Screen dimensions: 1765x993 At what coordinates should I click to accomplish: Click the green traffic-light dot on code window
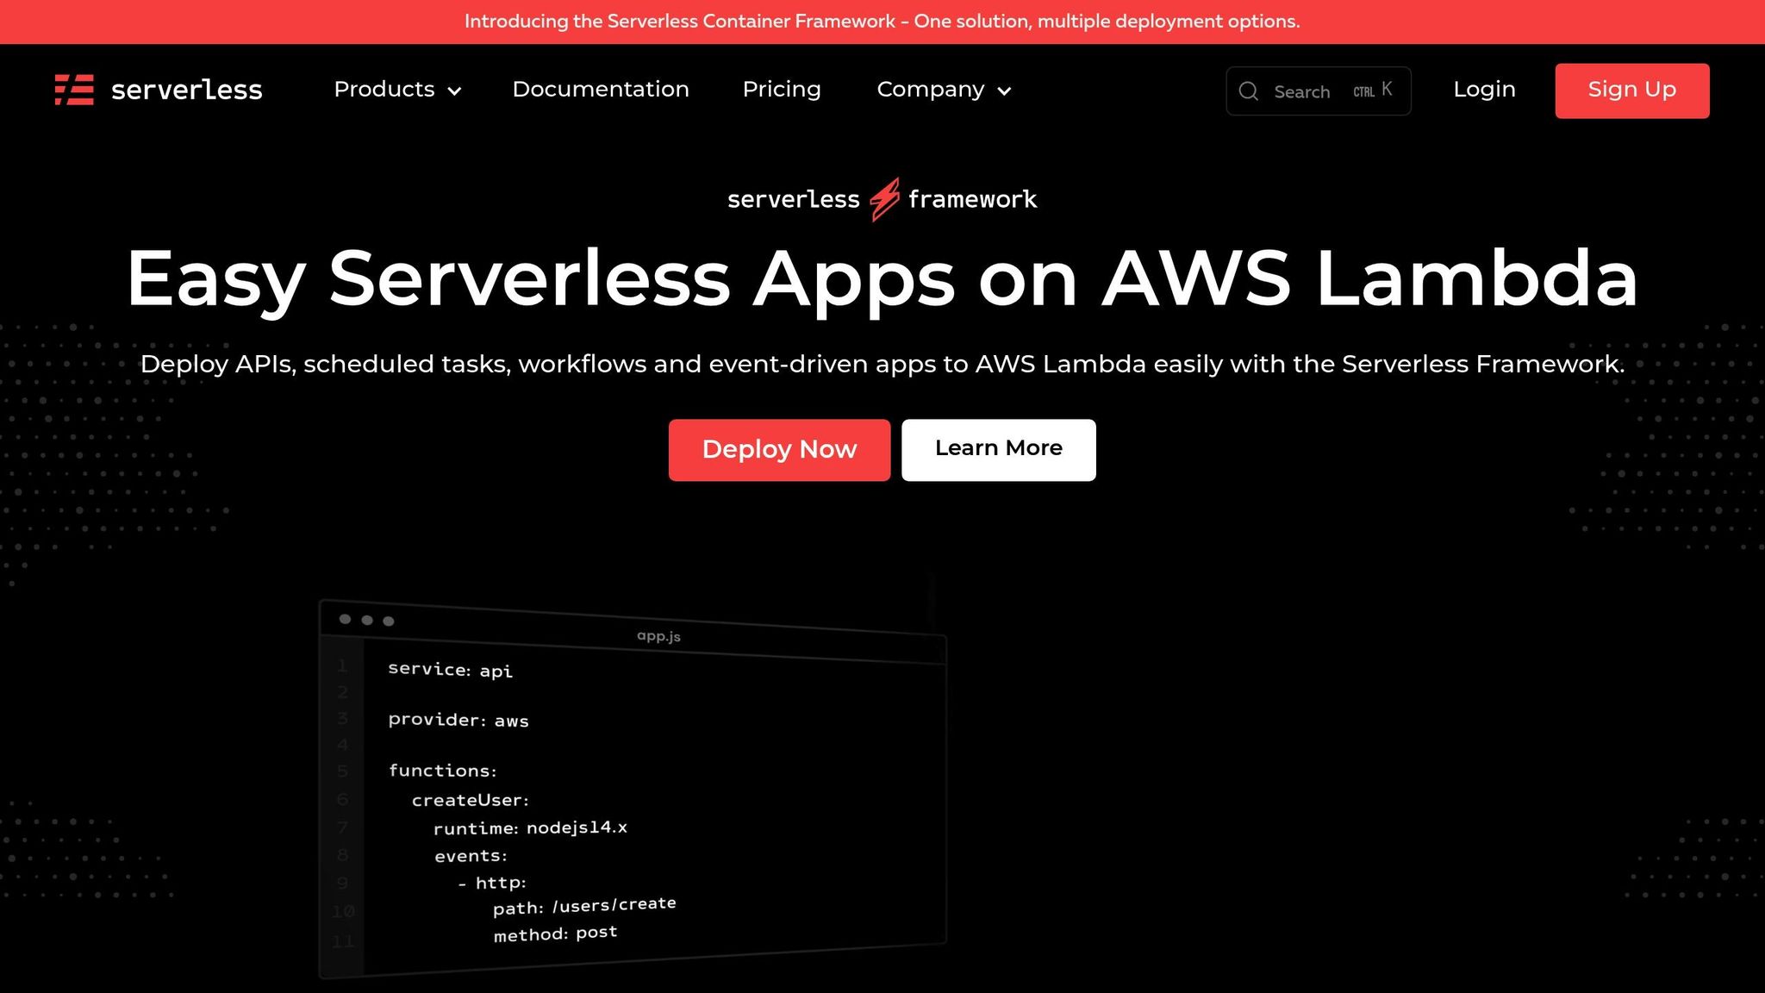coord(389,620)
